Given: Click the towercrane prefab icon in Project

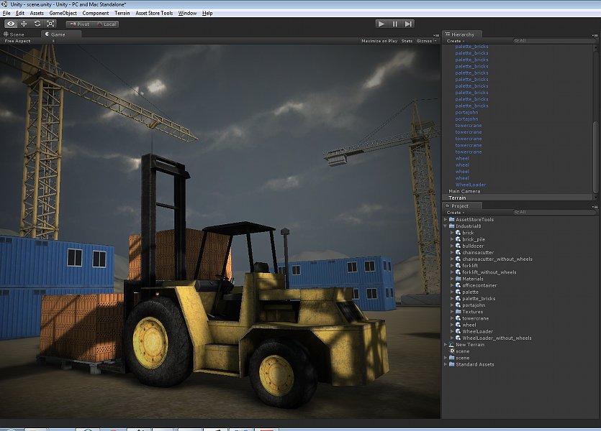Looking at the screenshot, I should [458, 318].
